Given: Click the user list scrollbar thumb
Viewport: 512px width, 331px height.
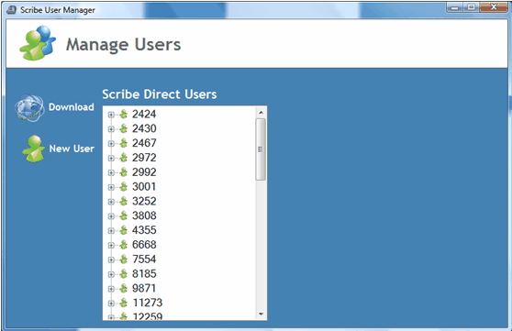Looking at the screenshot, I should [x=261, y=149].
